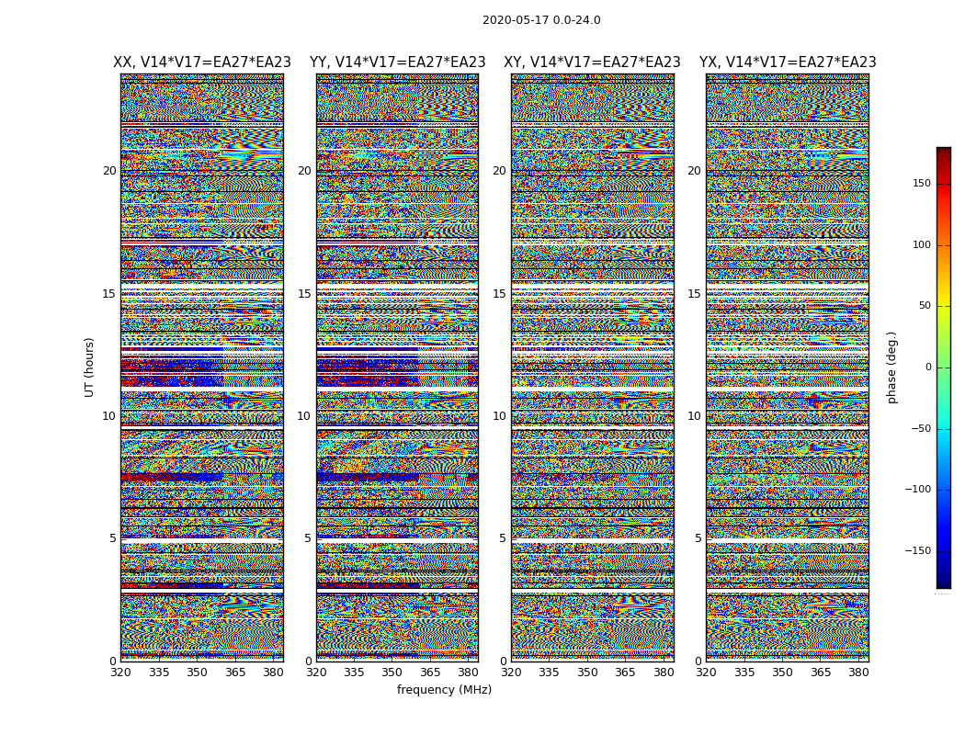Click the '365' frequency tick under the YX panel
The image size is (965, 735).
(x=821, y=673)
